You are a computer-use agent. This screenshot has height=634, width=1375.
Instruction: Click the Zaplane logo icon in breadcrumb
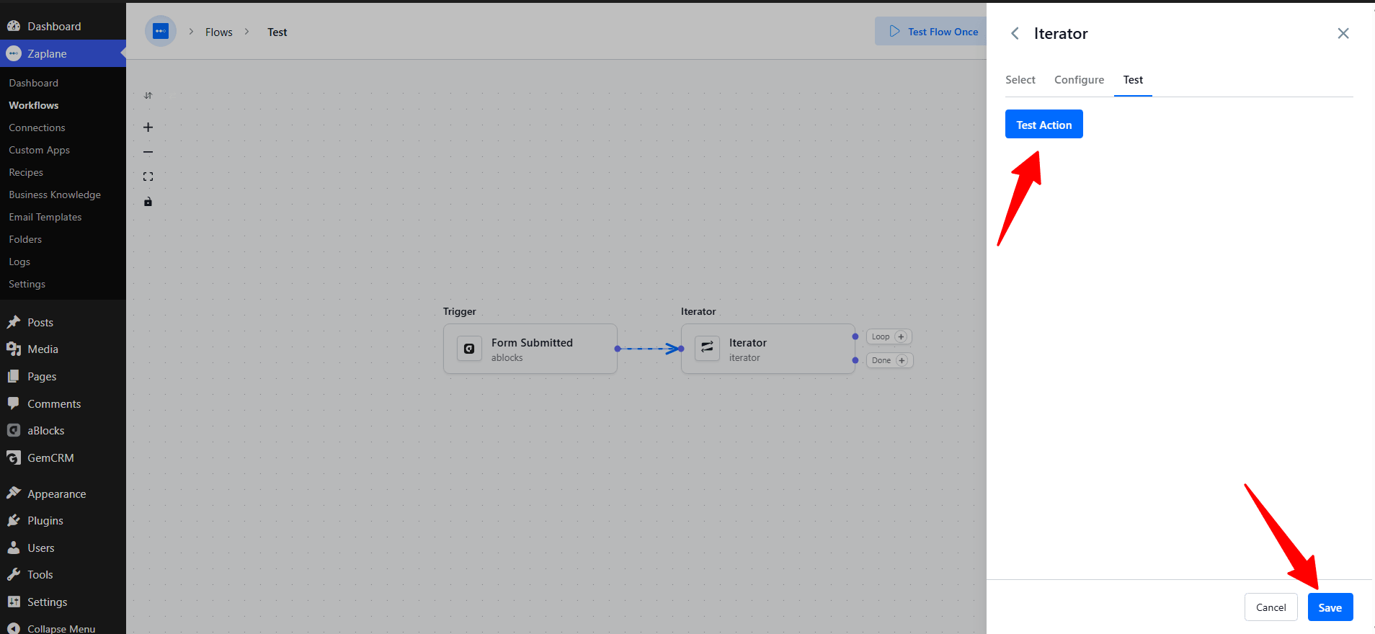(x=161, y=31)
